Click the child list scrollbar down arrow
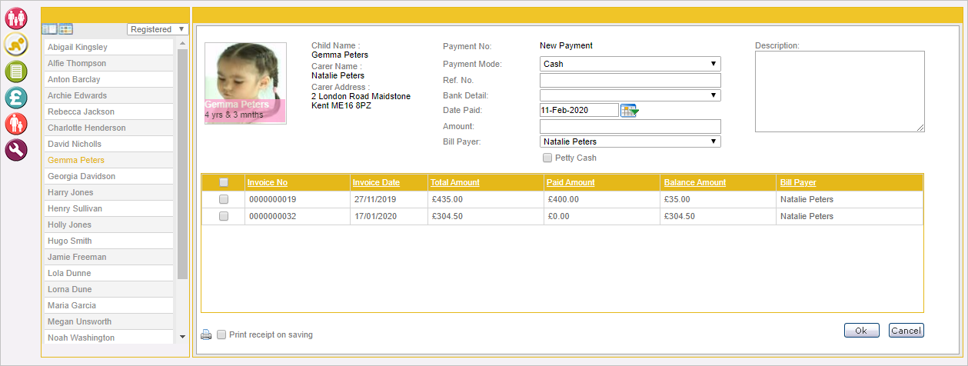 182,337
